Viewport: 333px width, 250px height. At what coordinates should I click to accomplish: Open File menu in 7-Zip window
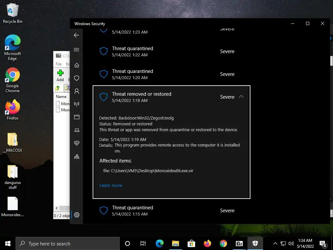click(x=59, y=64)
